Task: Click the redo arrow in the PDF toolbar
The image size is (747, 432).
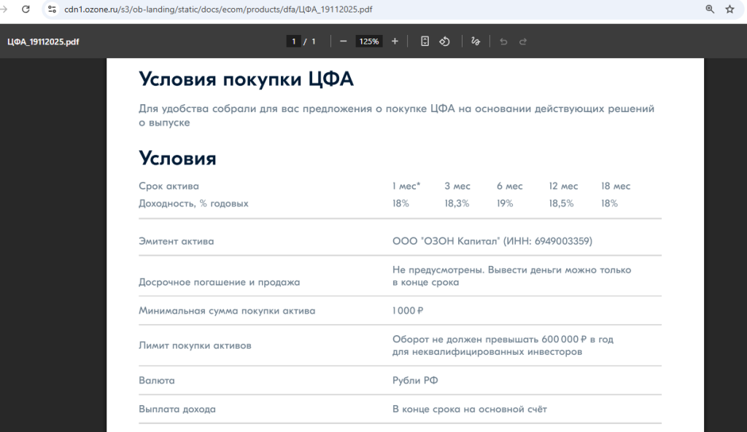Action: 523,42
